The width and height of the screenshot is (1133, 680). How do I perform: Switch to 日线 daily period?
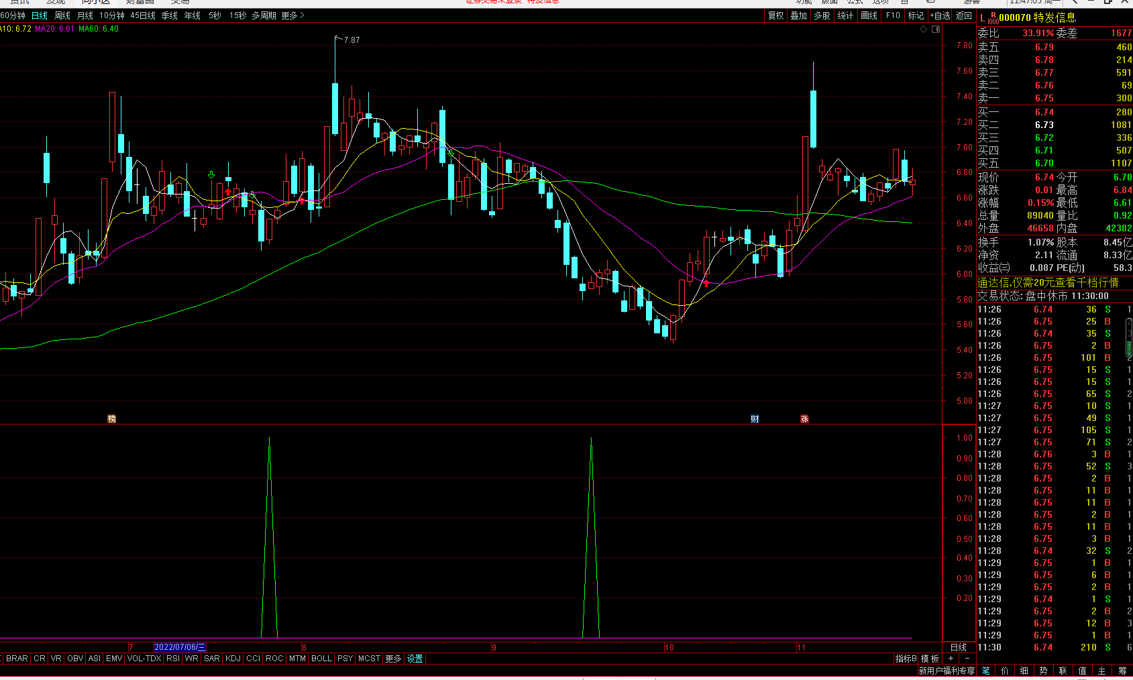pyautogui.click(x=40, y=15)
